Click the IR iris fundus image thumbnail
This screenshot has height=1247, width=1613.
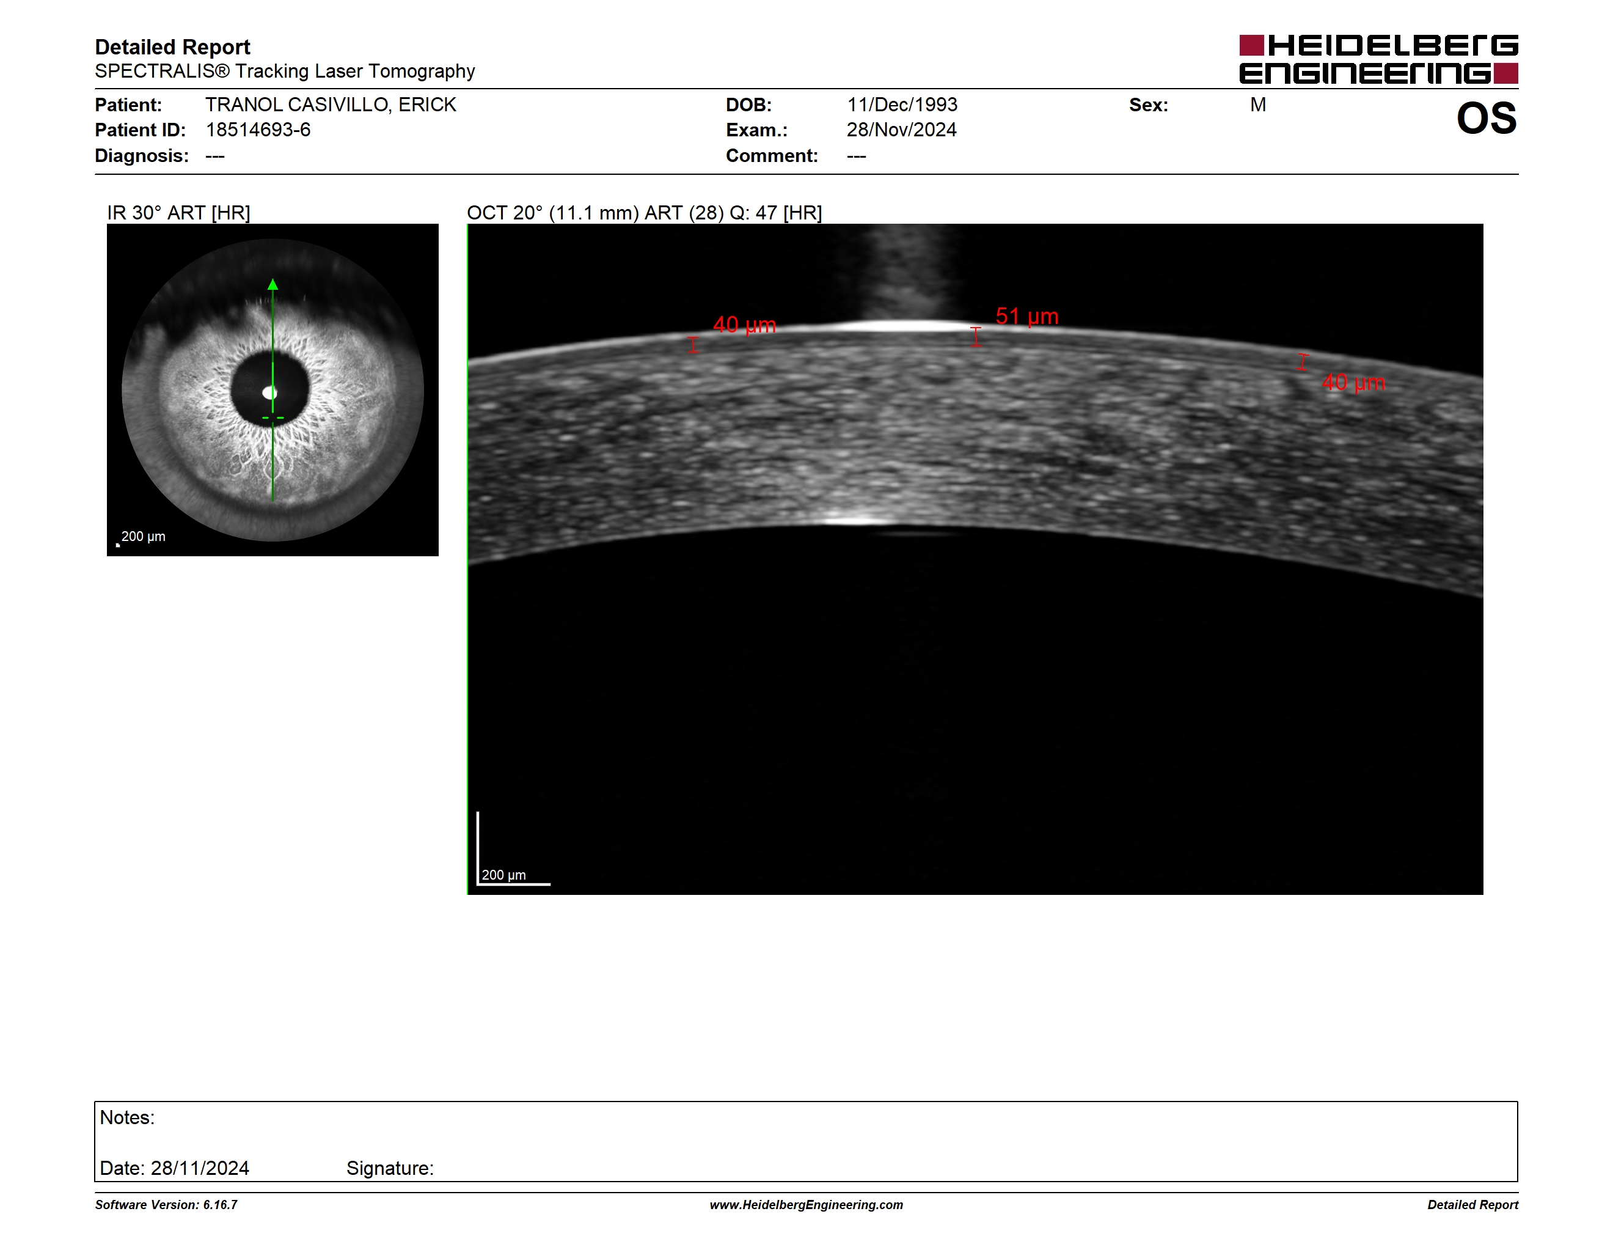[x=272, y=390]
